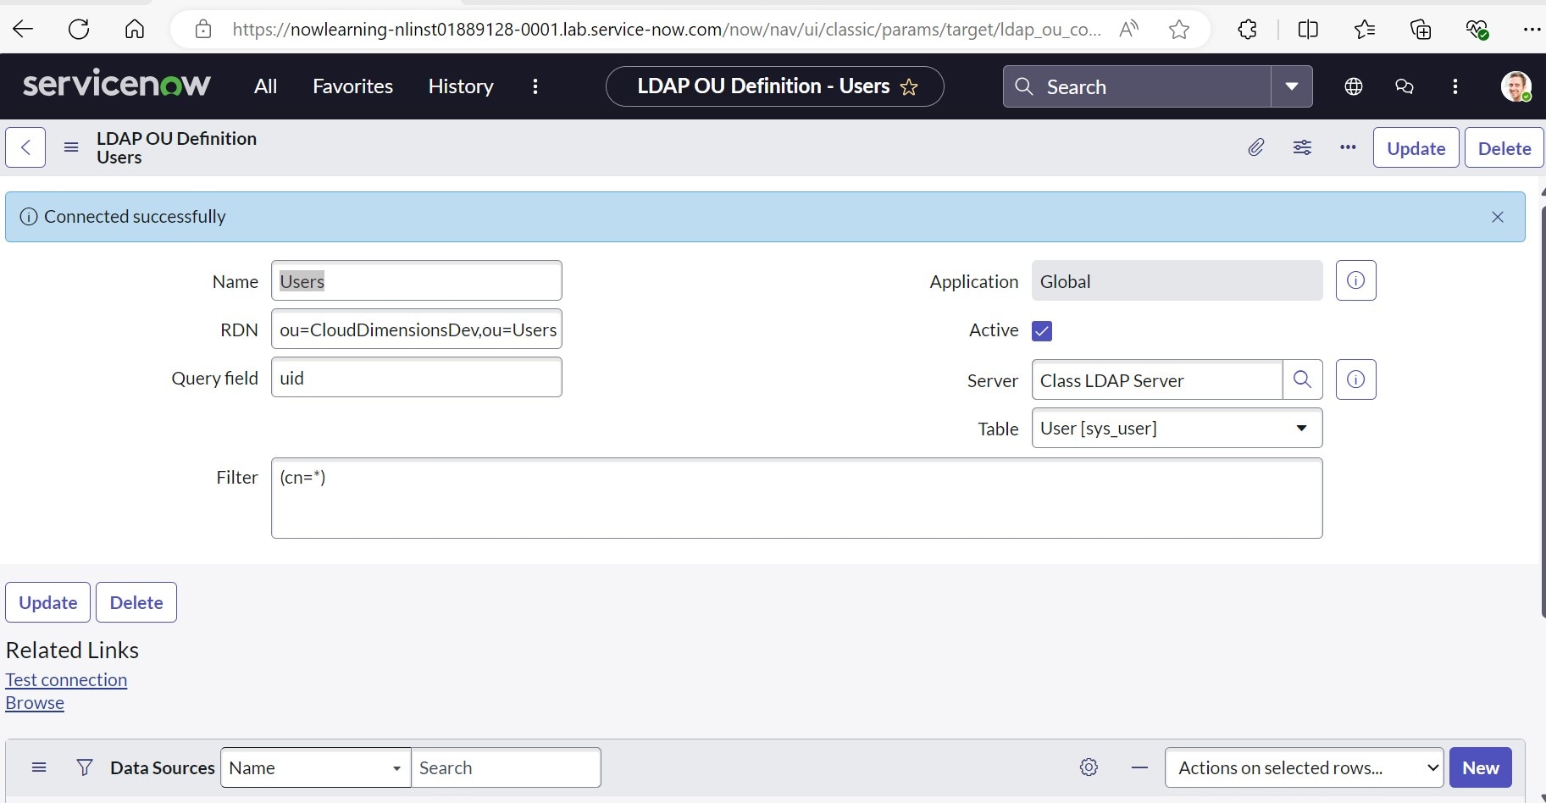Open the chat conversations icon
1546x803 pixels.
click(1405, 86)
